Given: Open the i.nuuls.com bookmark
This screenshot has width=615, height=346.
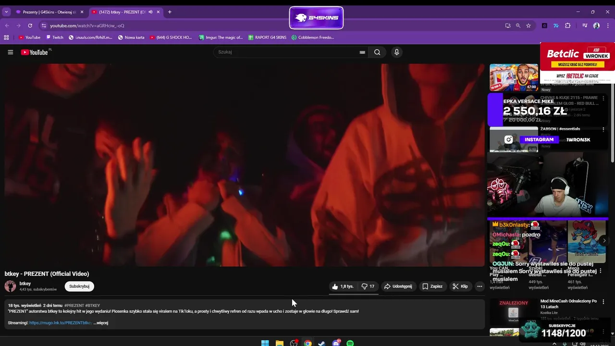Looking at the screenshot, I should coord(90,37).
